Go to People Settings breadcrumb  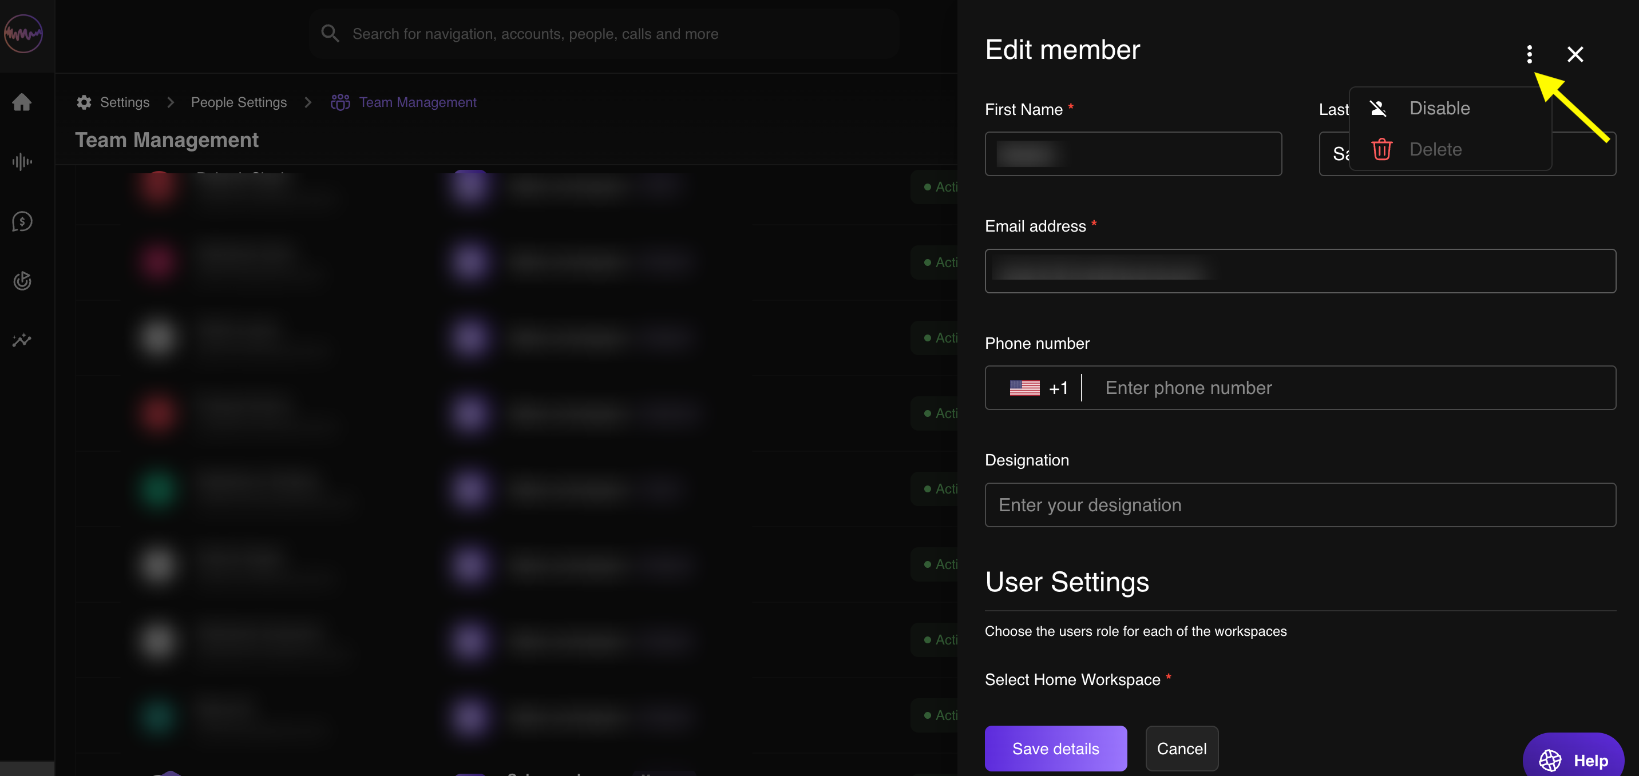coord(239,102)
